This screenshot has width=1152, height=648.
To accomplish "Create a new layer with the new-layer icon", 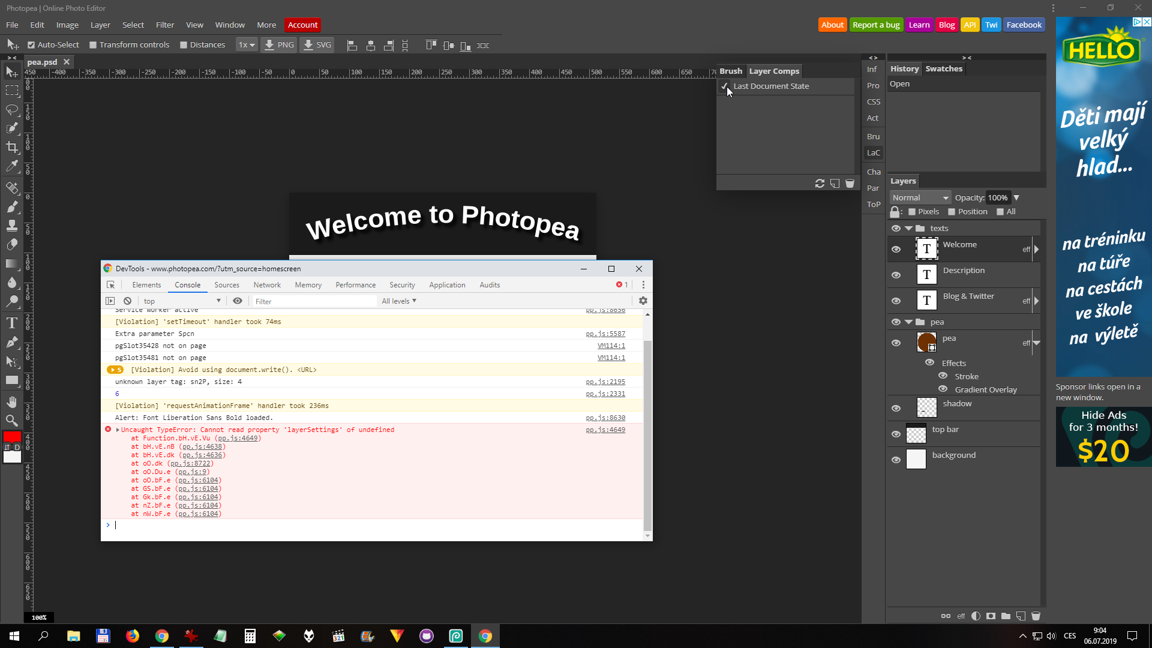I will [x=1020, y=616].
